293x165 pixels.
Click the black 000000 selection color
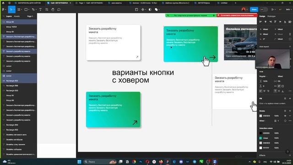[x=260, y=133]
